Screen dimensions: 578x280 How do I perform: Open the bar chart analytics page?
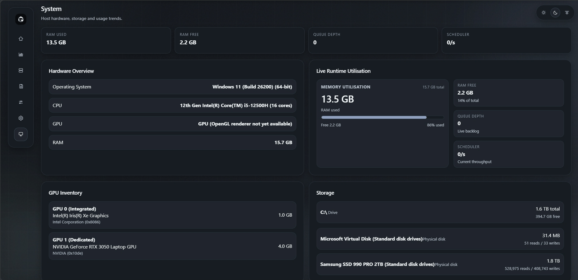(21, 54)
